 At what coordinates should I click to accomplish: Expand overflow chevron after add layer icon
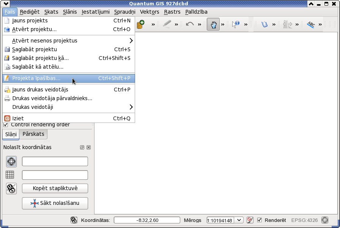click(153, 25)
